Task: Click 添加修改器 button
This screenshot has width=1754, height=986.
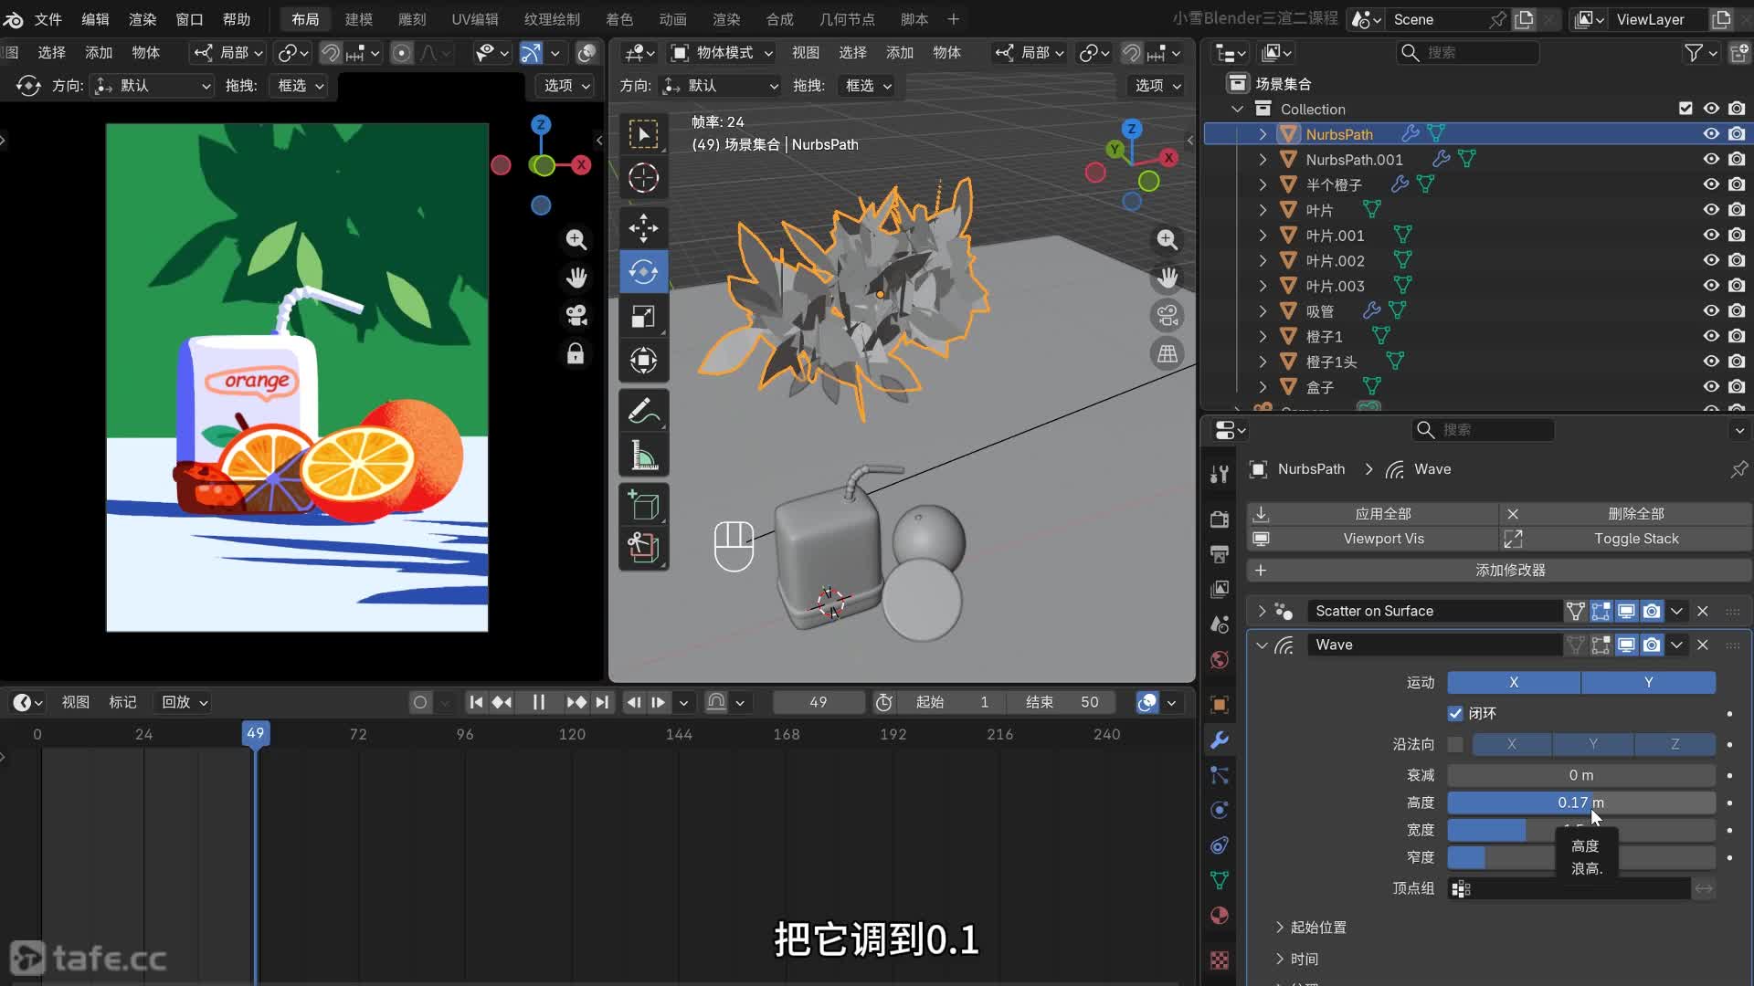Action: click(x=1499, y=571)
